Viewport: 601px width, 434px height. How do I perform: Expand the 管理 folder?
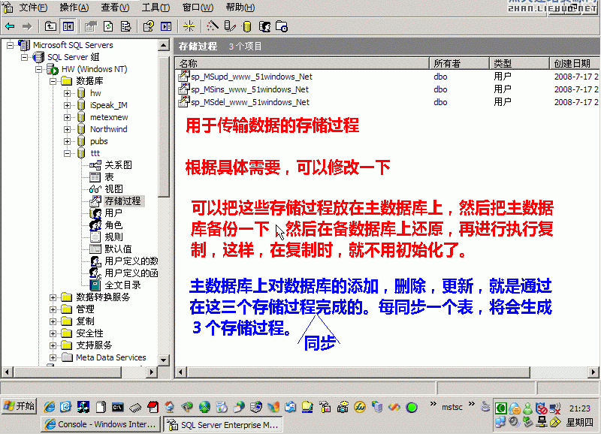click(x=53, y=309)
